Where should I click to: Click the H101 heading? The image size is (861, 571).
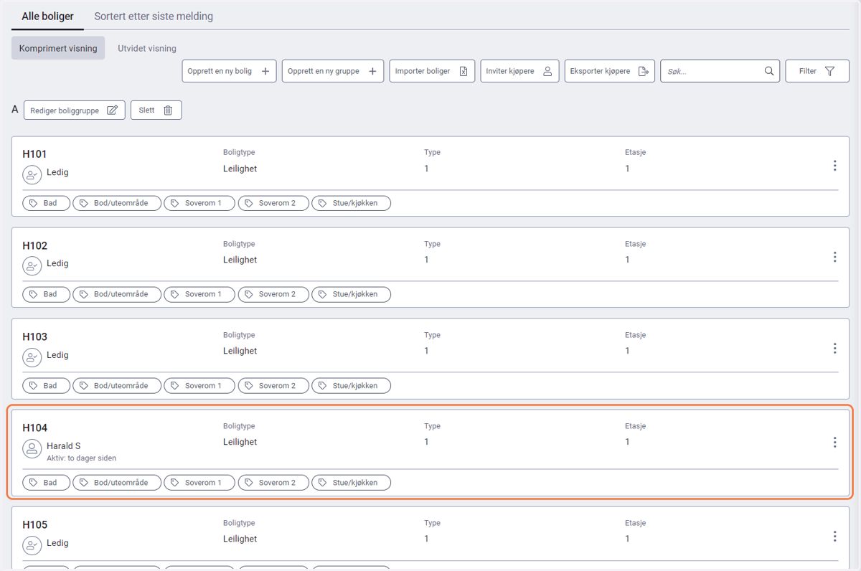34,154
